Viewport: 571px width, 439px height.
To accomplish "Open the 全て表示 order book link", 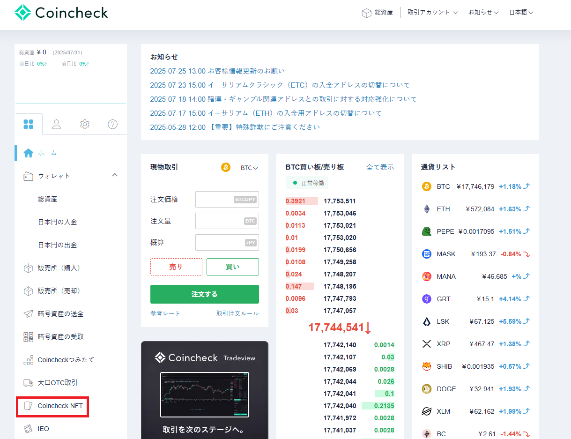I will point(380,167).
